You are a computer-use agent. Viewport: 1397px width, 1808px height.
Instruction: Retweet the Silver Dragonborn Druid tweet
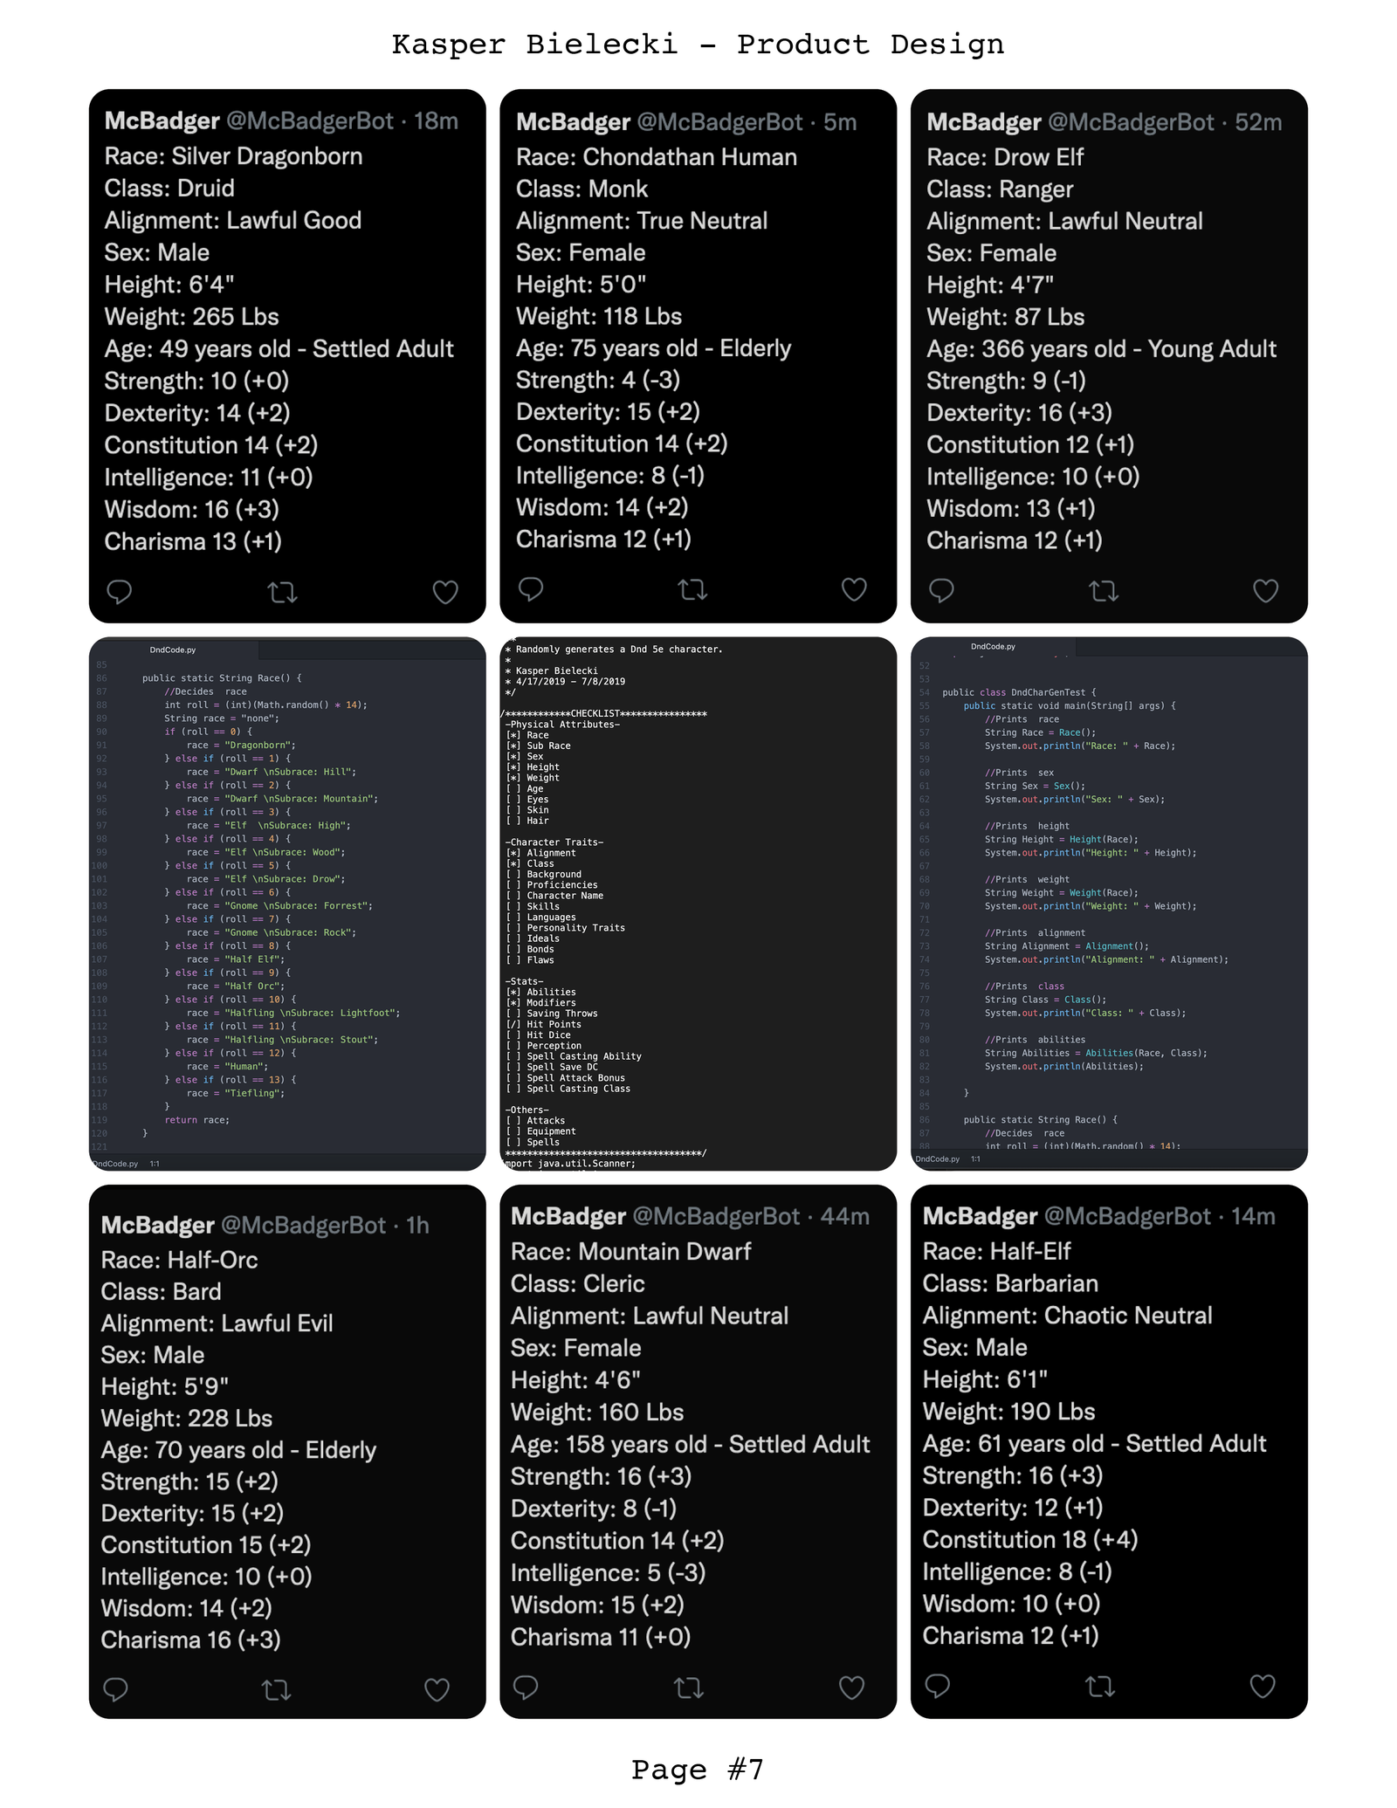282,594
